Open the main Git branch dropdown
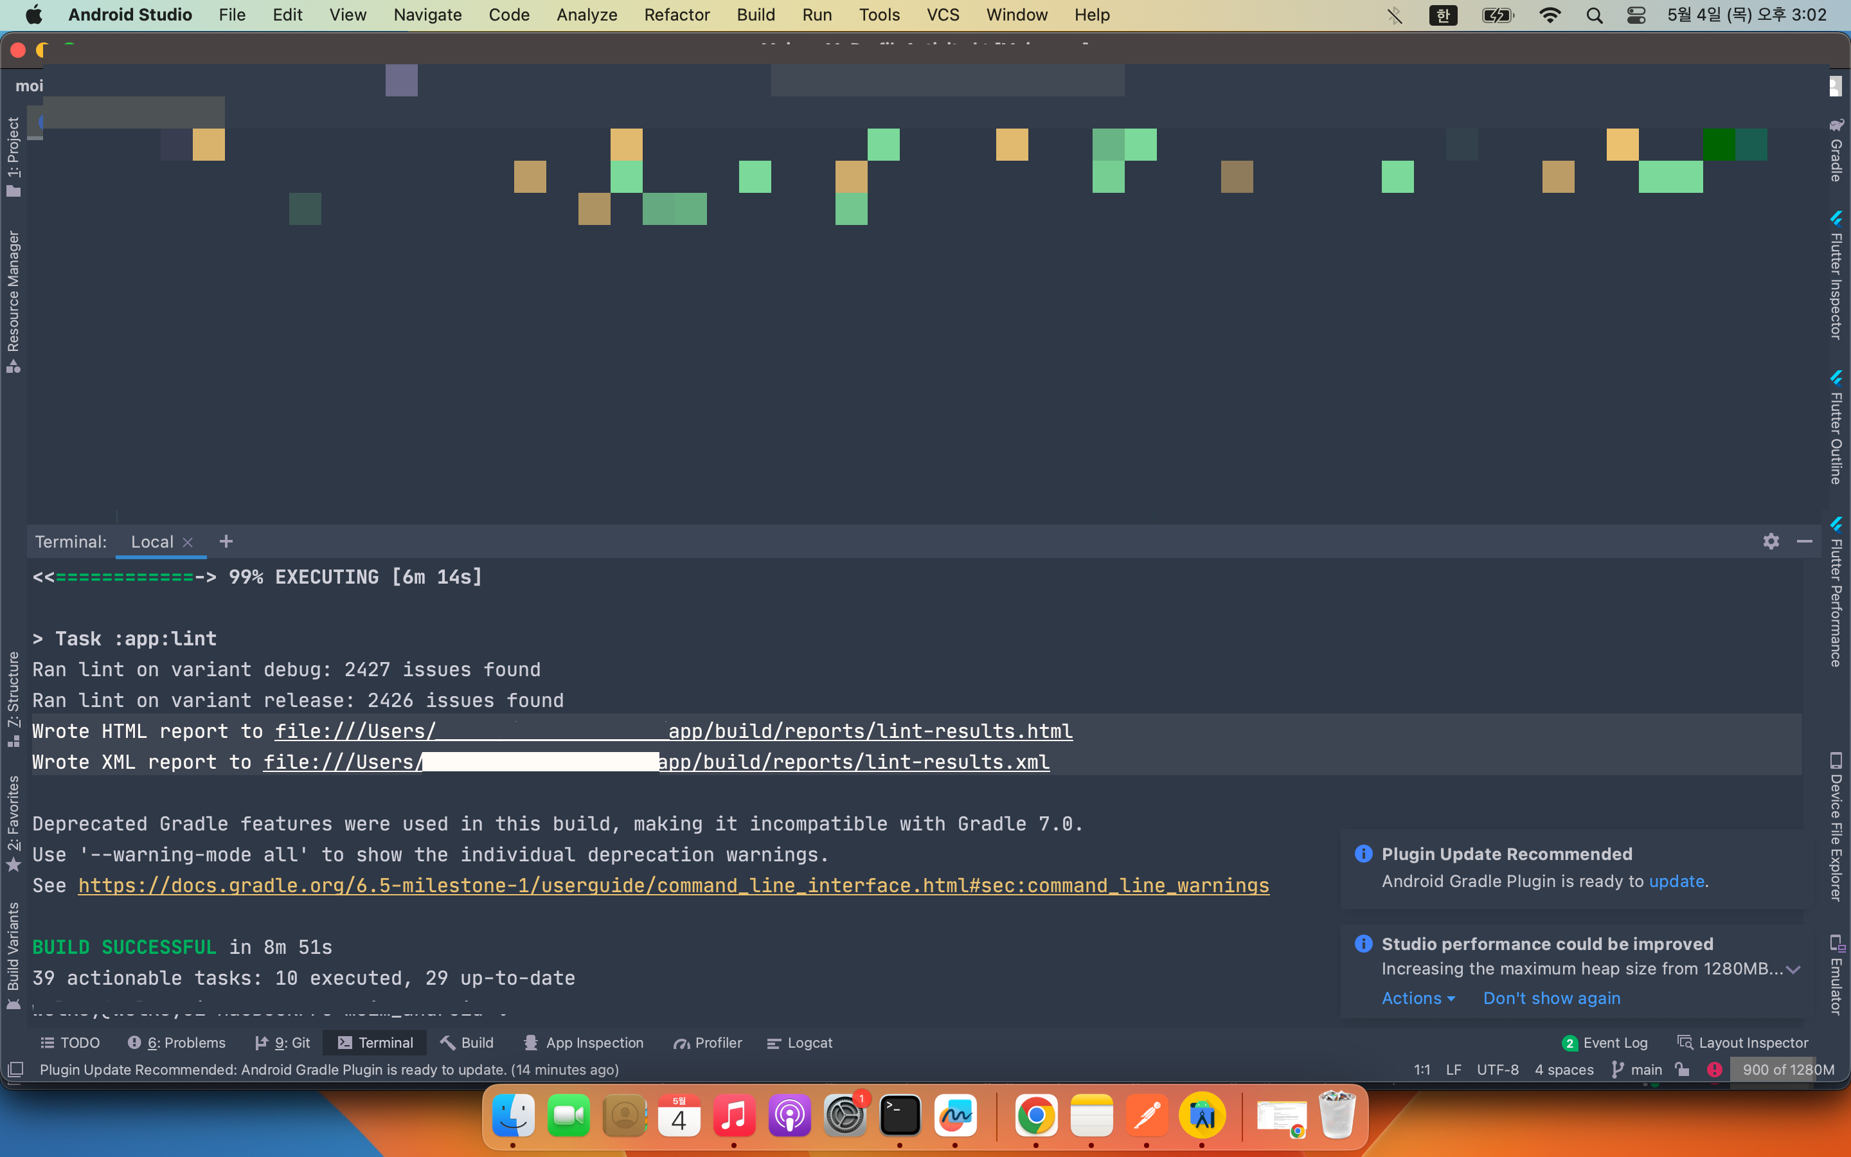 [1637, 1069]
